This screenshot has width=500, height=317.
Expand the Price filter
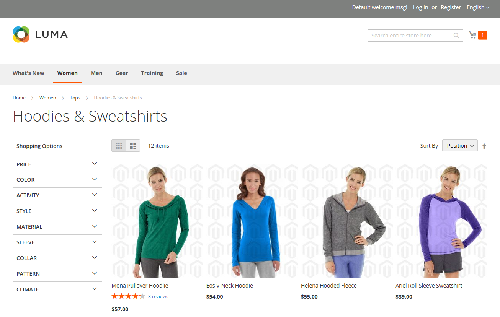click(57, 164)
